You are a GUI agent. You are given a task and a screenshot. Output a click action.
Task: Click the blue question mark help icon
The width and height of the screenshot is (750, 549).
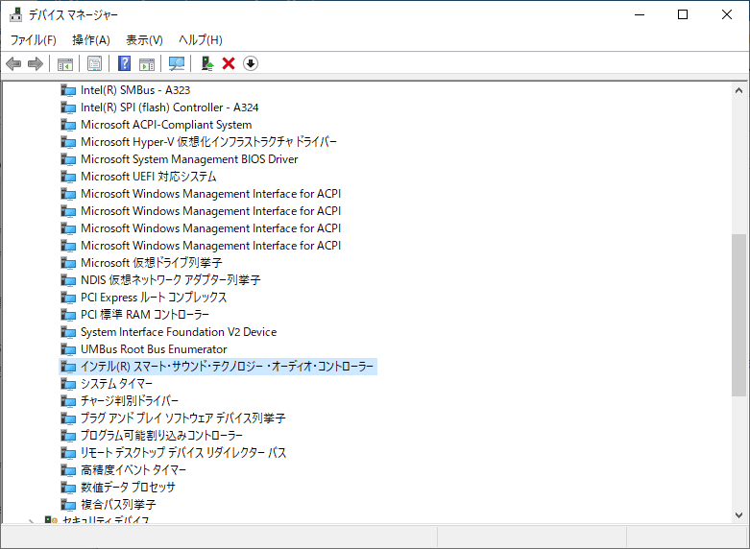point(125,63)
